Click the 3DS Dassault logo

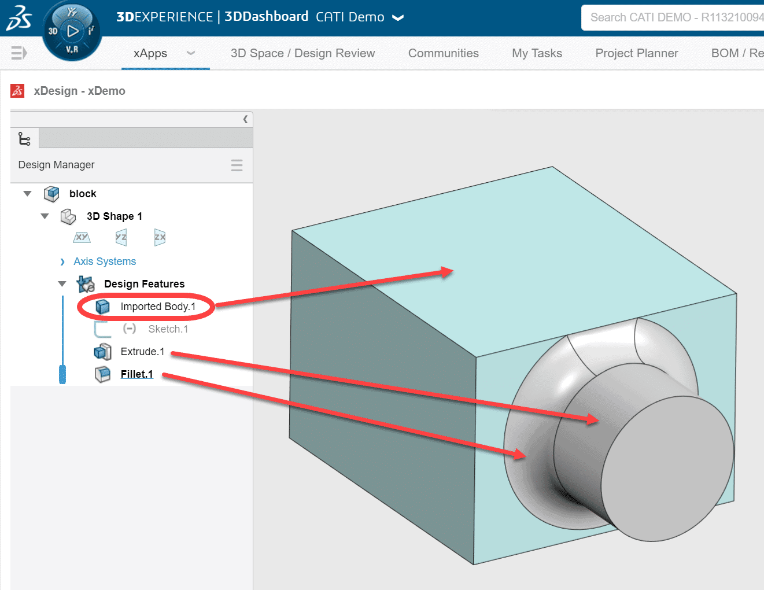19,18
